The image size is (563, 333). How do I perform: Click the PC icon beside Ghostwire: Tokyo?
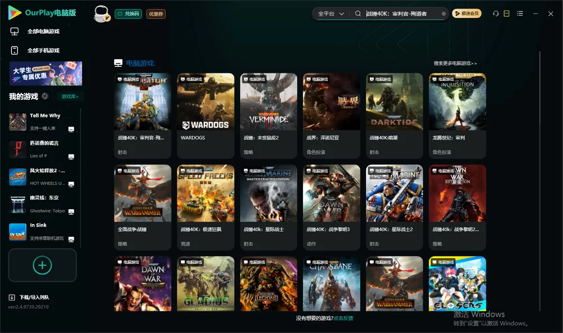[x=71, y=211]
